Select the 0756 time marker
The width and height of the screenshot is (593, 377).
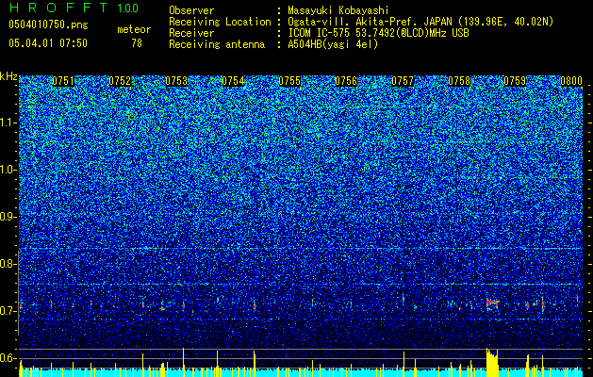point(346,81)
